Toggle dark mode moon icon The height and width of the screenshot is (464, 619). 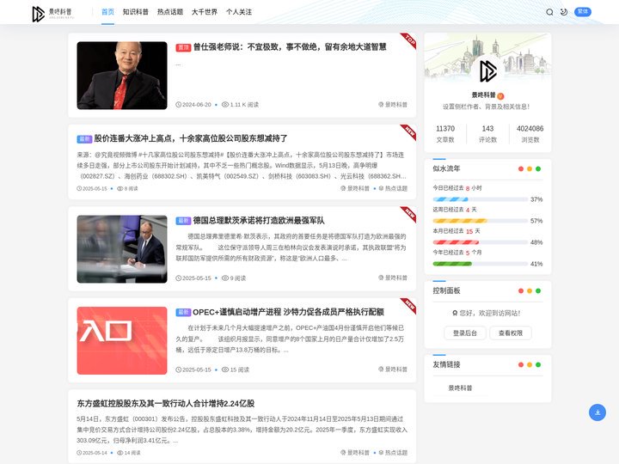(564, 12)
